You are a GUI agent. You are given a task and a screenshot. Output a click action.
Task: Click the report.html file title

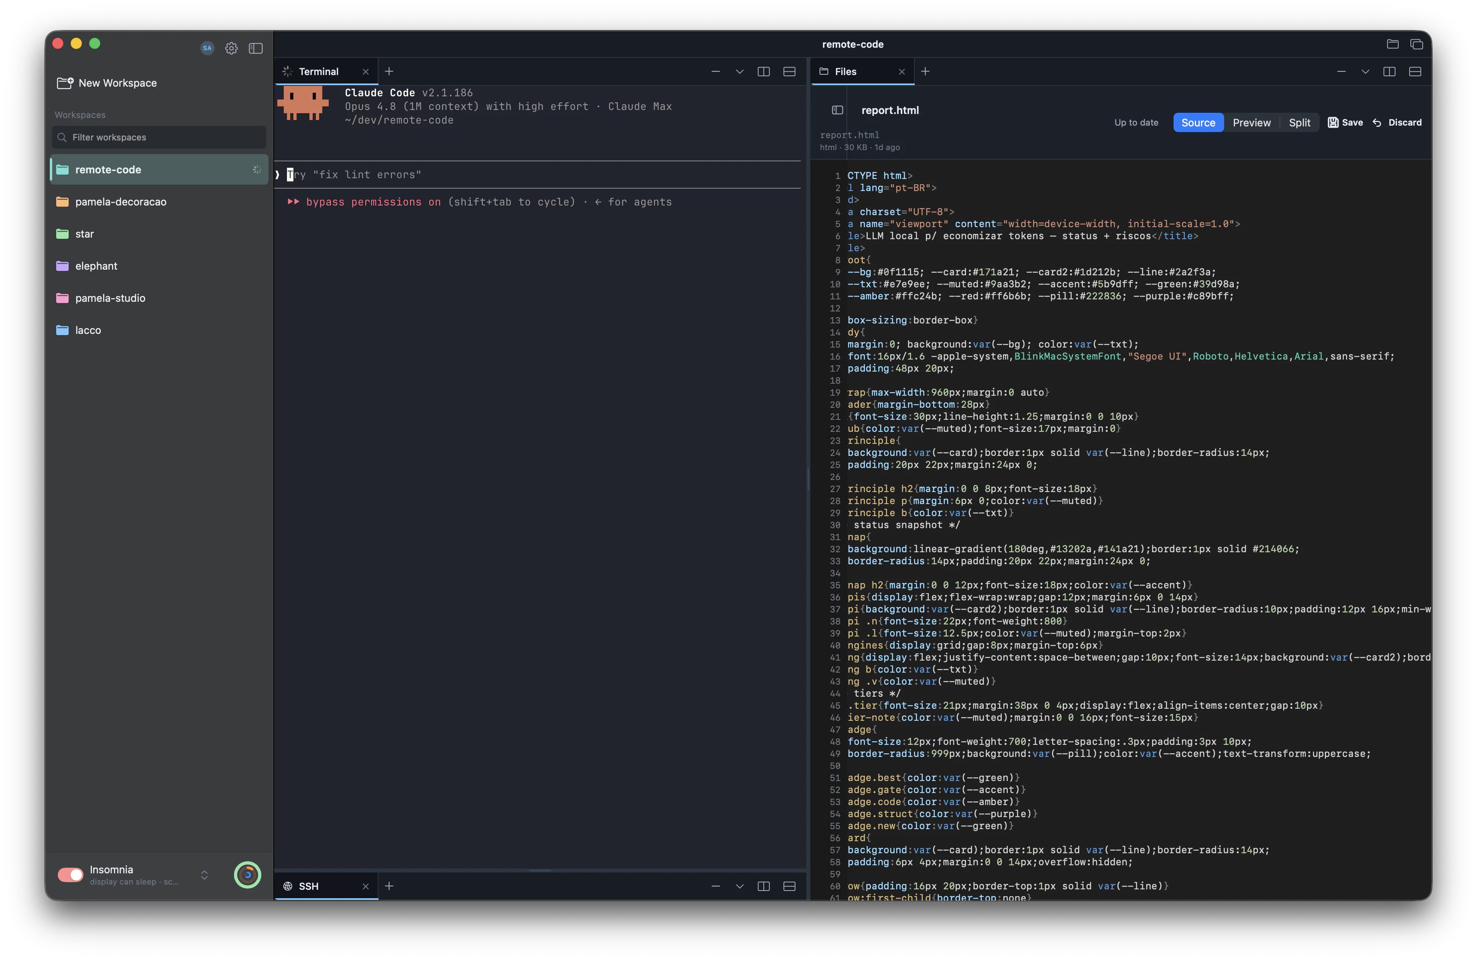tap(890, 110)
